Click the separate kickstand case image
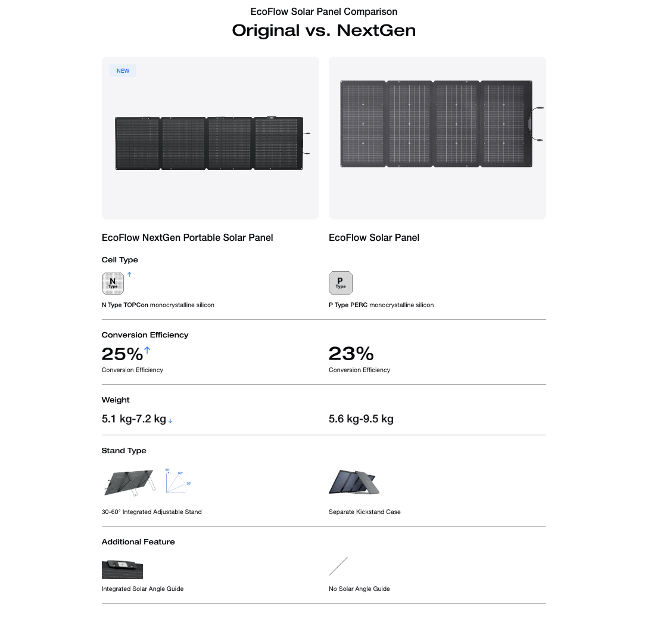 point(354,482)
